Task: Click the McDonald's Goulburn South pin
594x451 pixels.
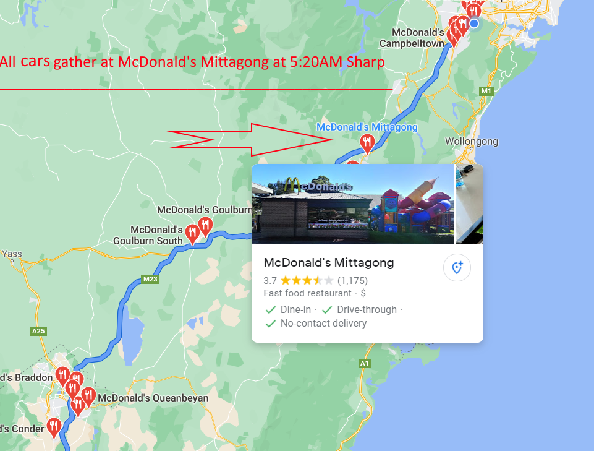Action: (x=192, y=233)
